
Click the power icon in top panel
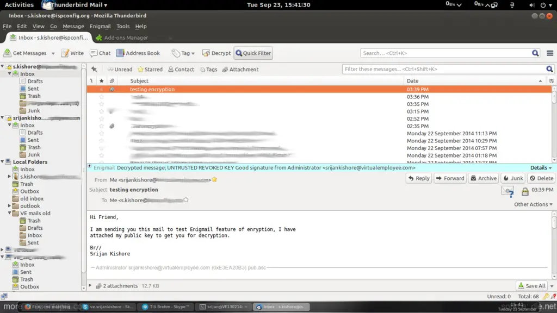[543, 5]
